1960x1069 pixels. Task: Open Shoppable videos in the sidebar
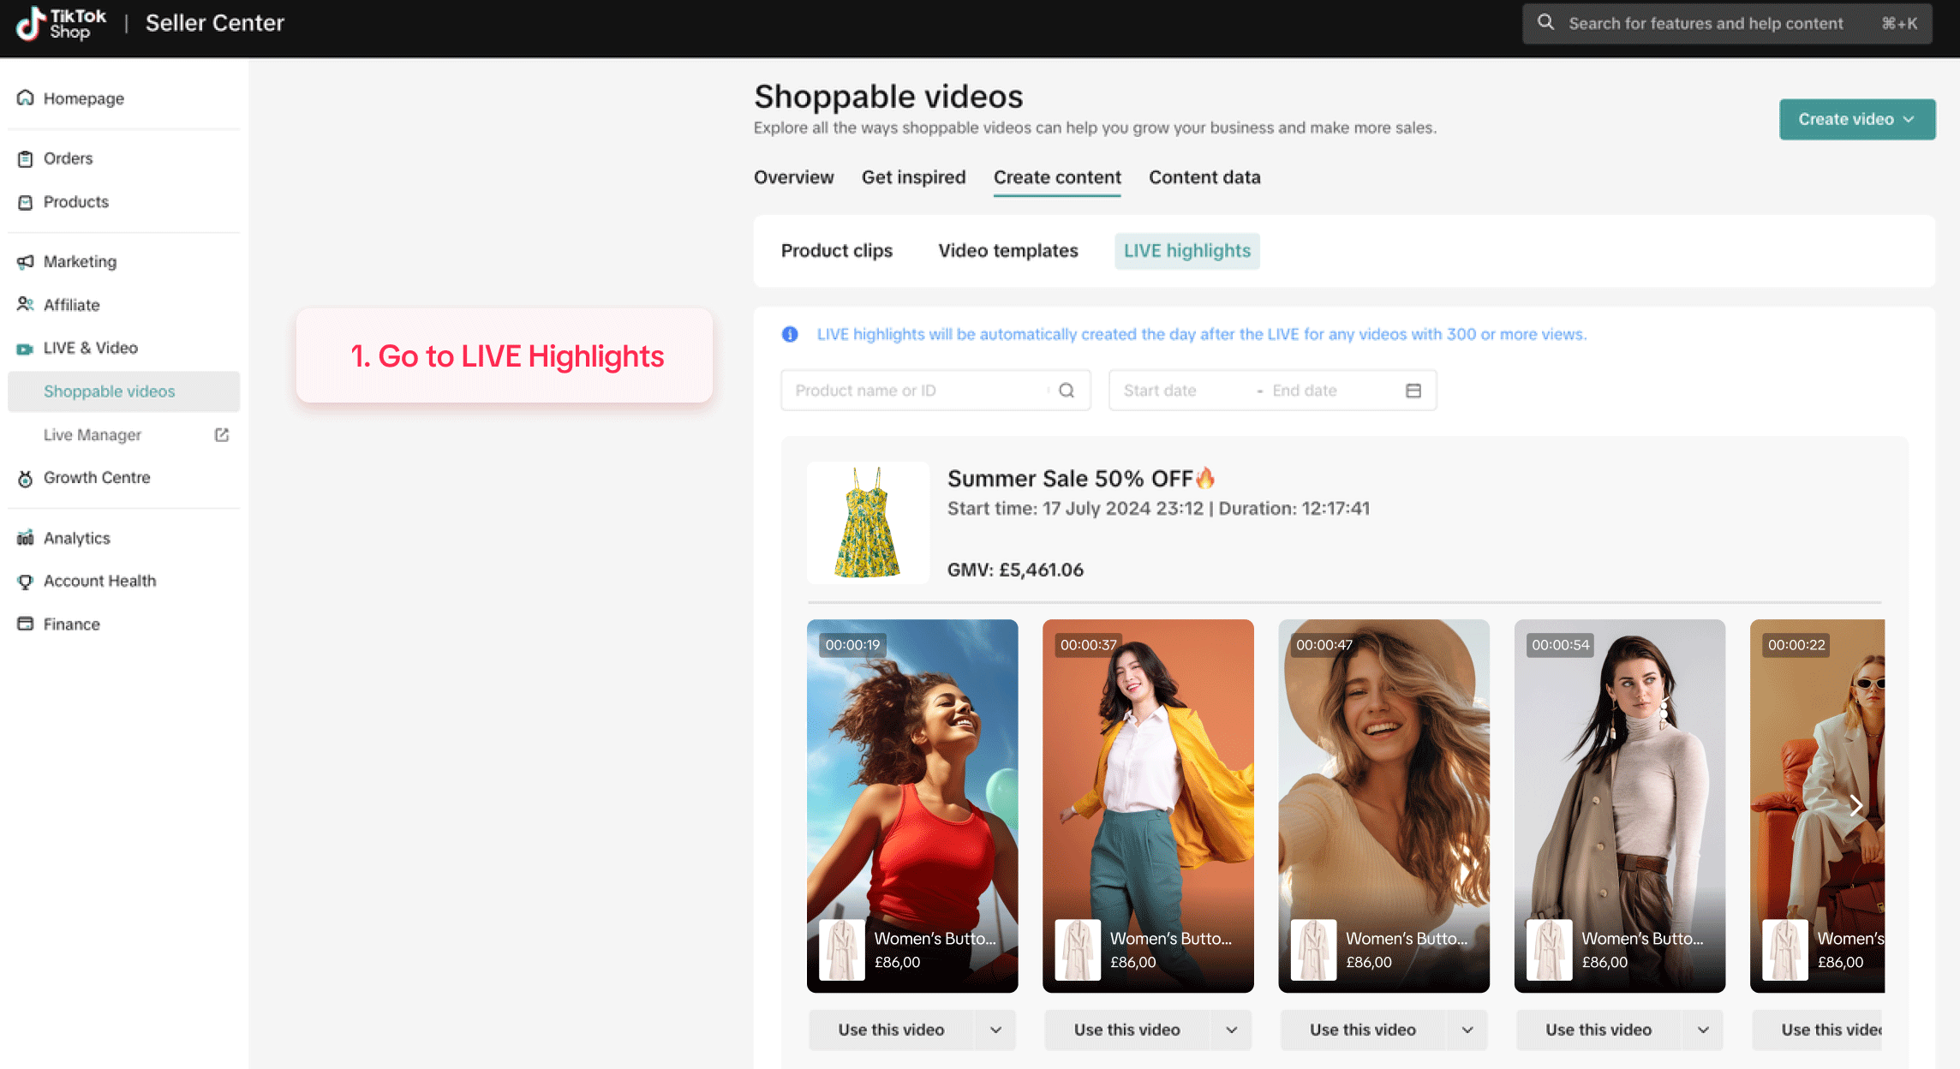pos(124,391)
